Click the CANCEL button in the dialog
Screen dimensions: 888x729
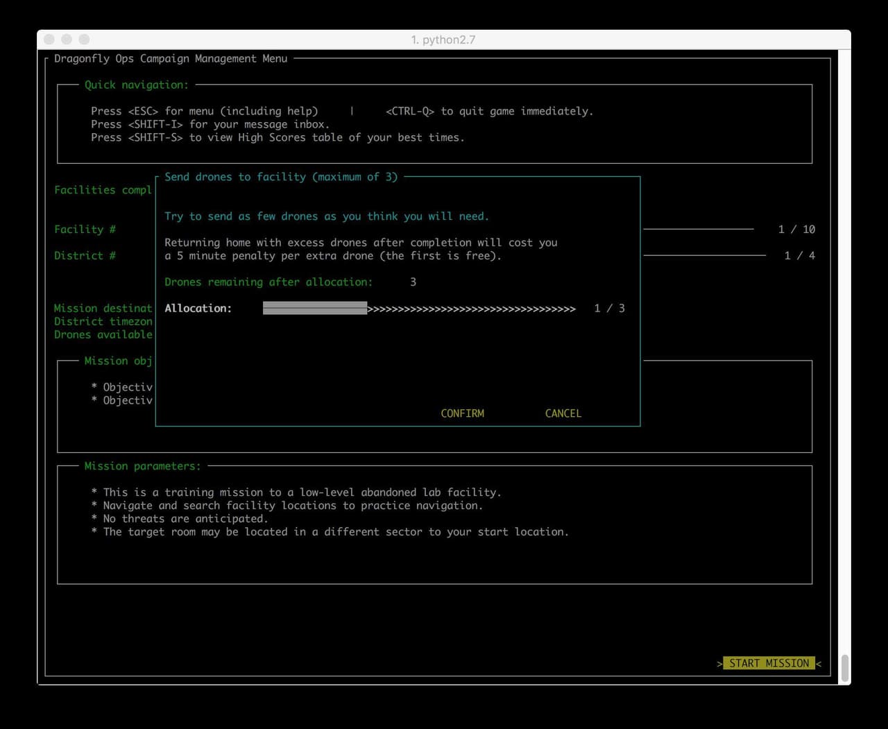pos(563,413)
